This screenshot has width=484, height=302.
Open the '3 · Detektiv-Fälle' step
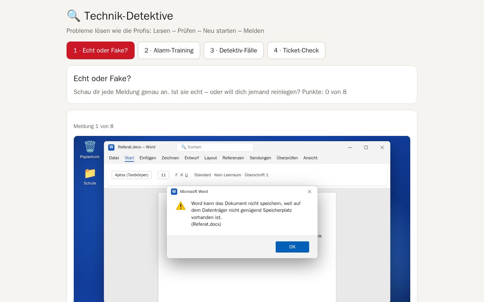[x=234, y=50]
